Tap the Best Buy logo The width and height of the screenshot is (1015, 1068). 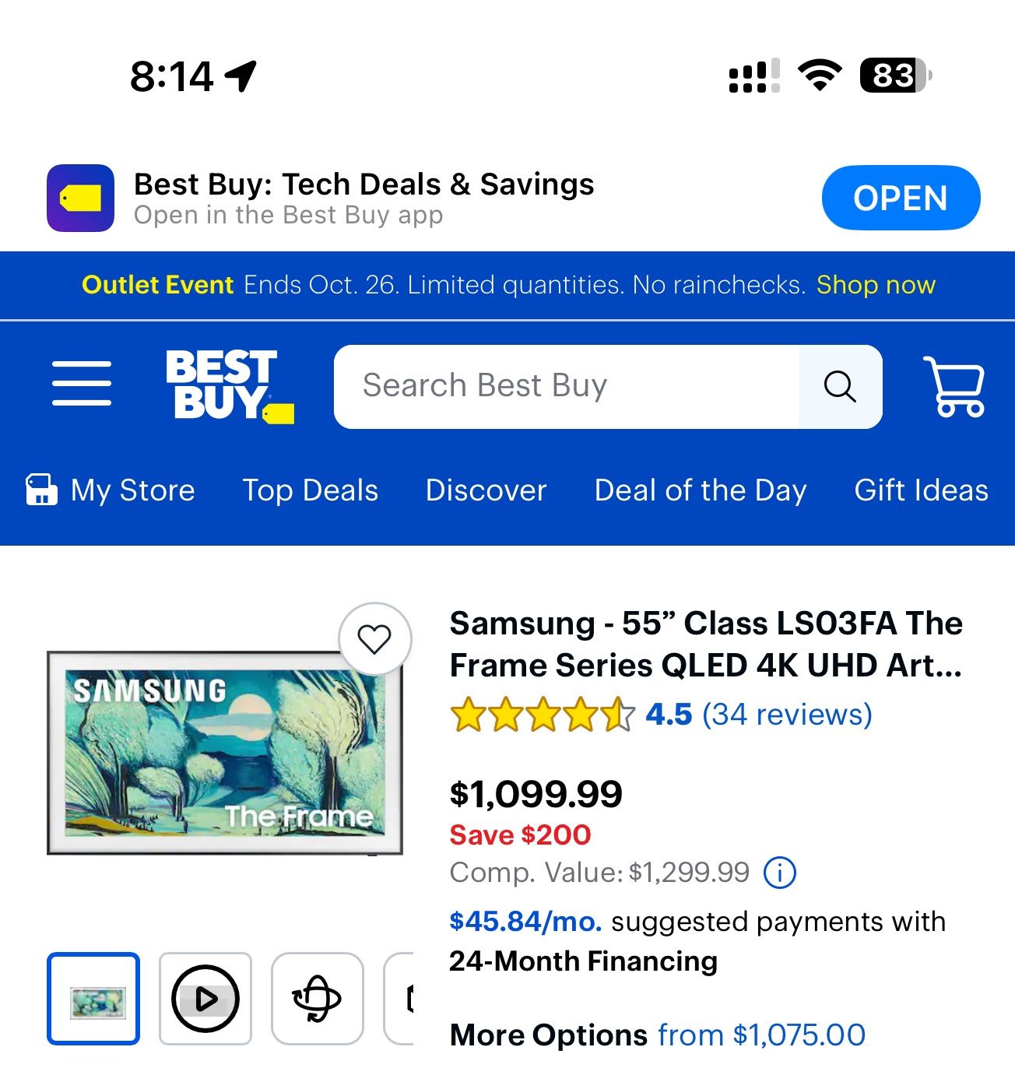[229, 386]
